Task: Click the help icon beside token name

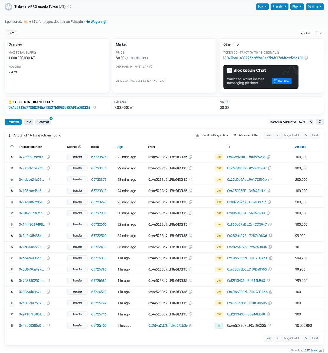Action: 69,6
